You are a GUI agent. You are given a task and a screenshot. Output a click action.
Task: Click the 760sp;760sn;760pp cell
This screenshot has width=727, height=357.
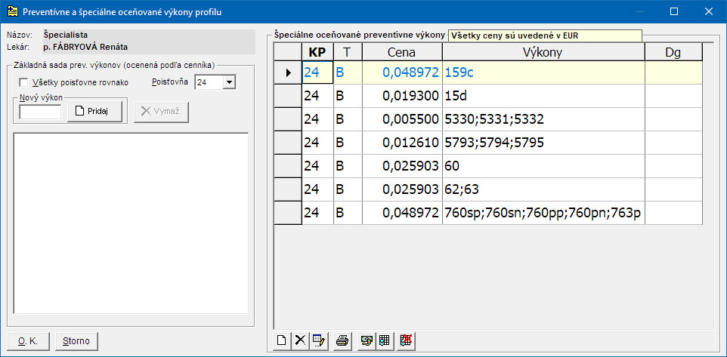pyautogui.click(x=543, y=213)
